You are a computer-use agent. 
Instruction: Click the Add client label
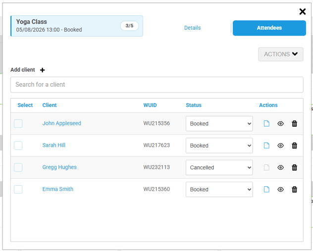point(23,70)
